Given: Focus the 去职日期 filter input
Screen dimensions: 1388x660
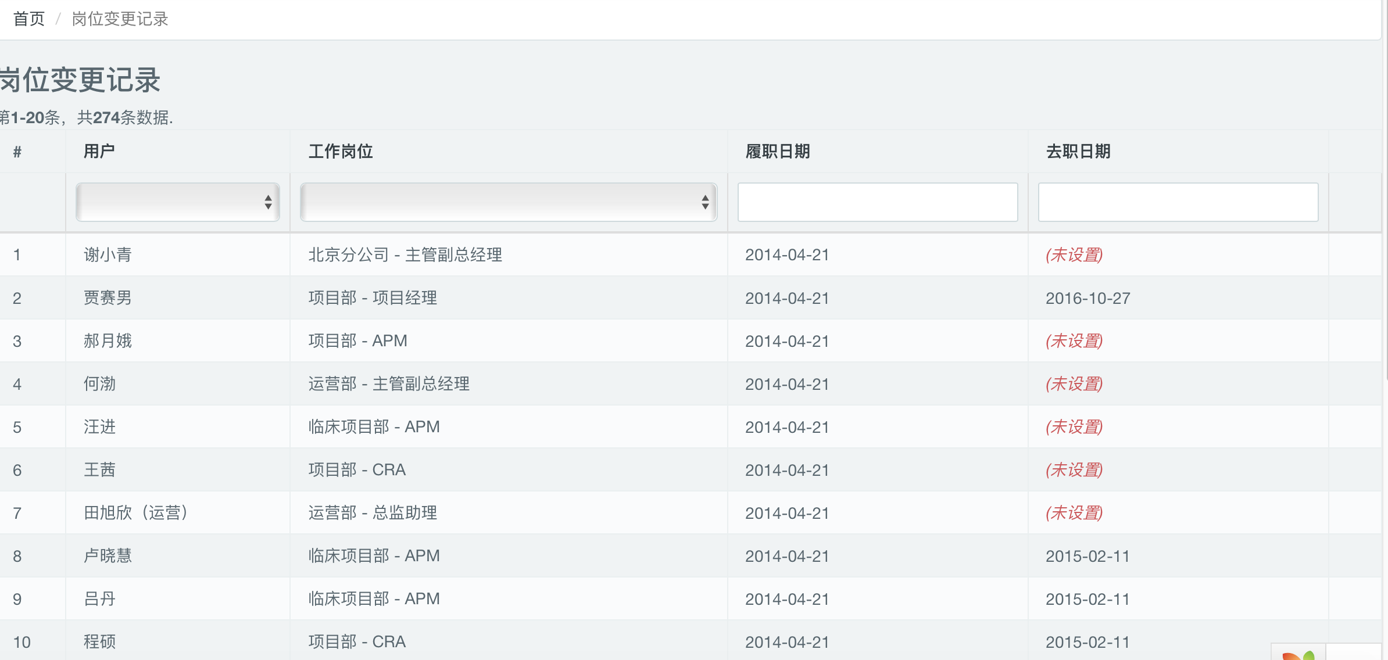Looking at the screenshot, I should pyautogui.click(x=1178, y=202).
